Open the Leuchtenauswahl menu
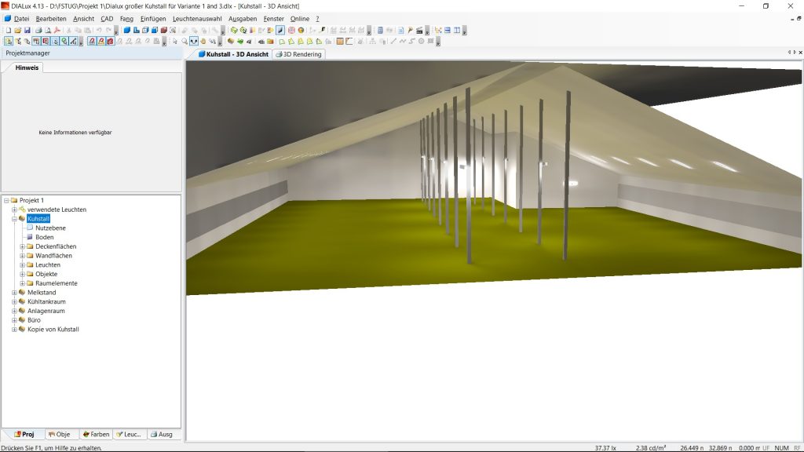The height and width of the screenshot is (452, 804). tap(197, 19)
